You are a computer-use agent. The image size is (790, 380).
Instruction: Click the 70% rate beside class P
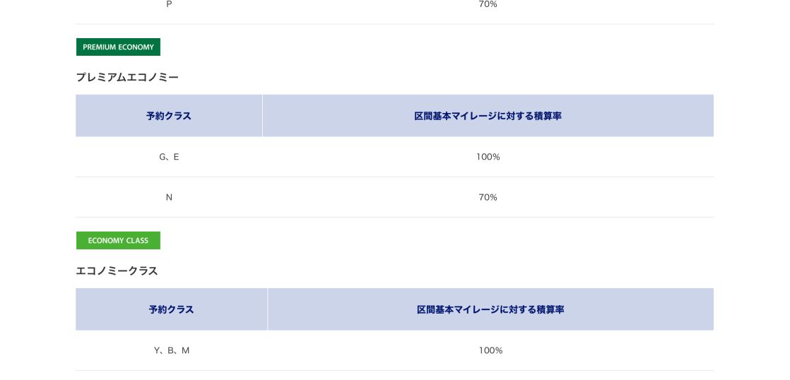tap(488, 4)
